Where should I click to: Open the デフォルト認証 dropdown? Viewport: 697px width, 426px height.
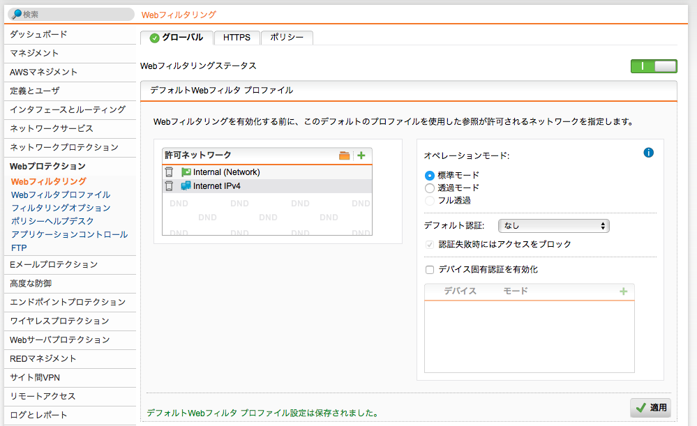554,226
